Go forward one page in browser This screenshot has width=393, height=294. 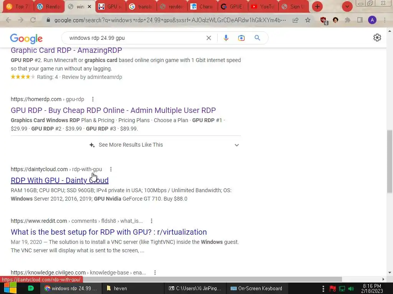[x=21, y=20]
